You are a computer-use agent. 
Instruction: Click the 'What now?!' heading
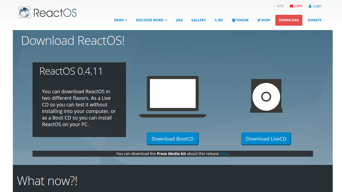pos(47,181)
